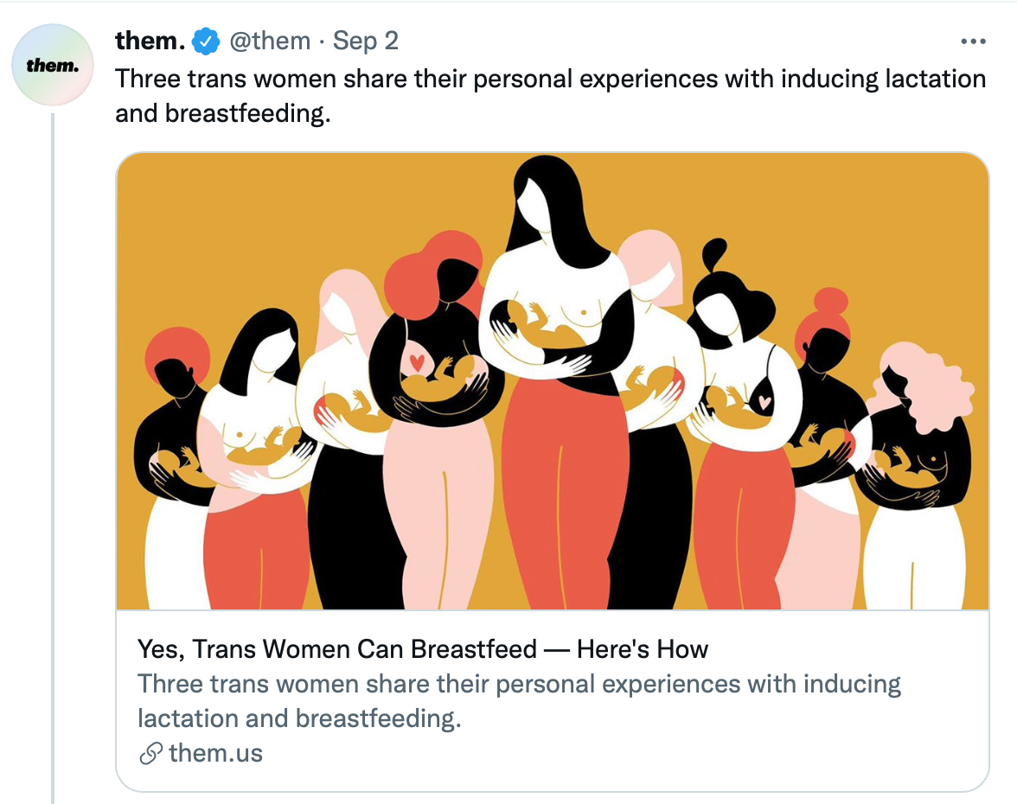Click the Sep 2 timestamp
The height and width of the screenshot is (804, 1017).
coord(366,41)
